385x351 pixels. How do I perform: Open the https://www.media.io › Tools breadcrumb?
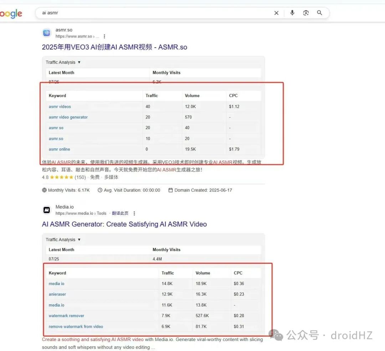point(81,213)
